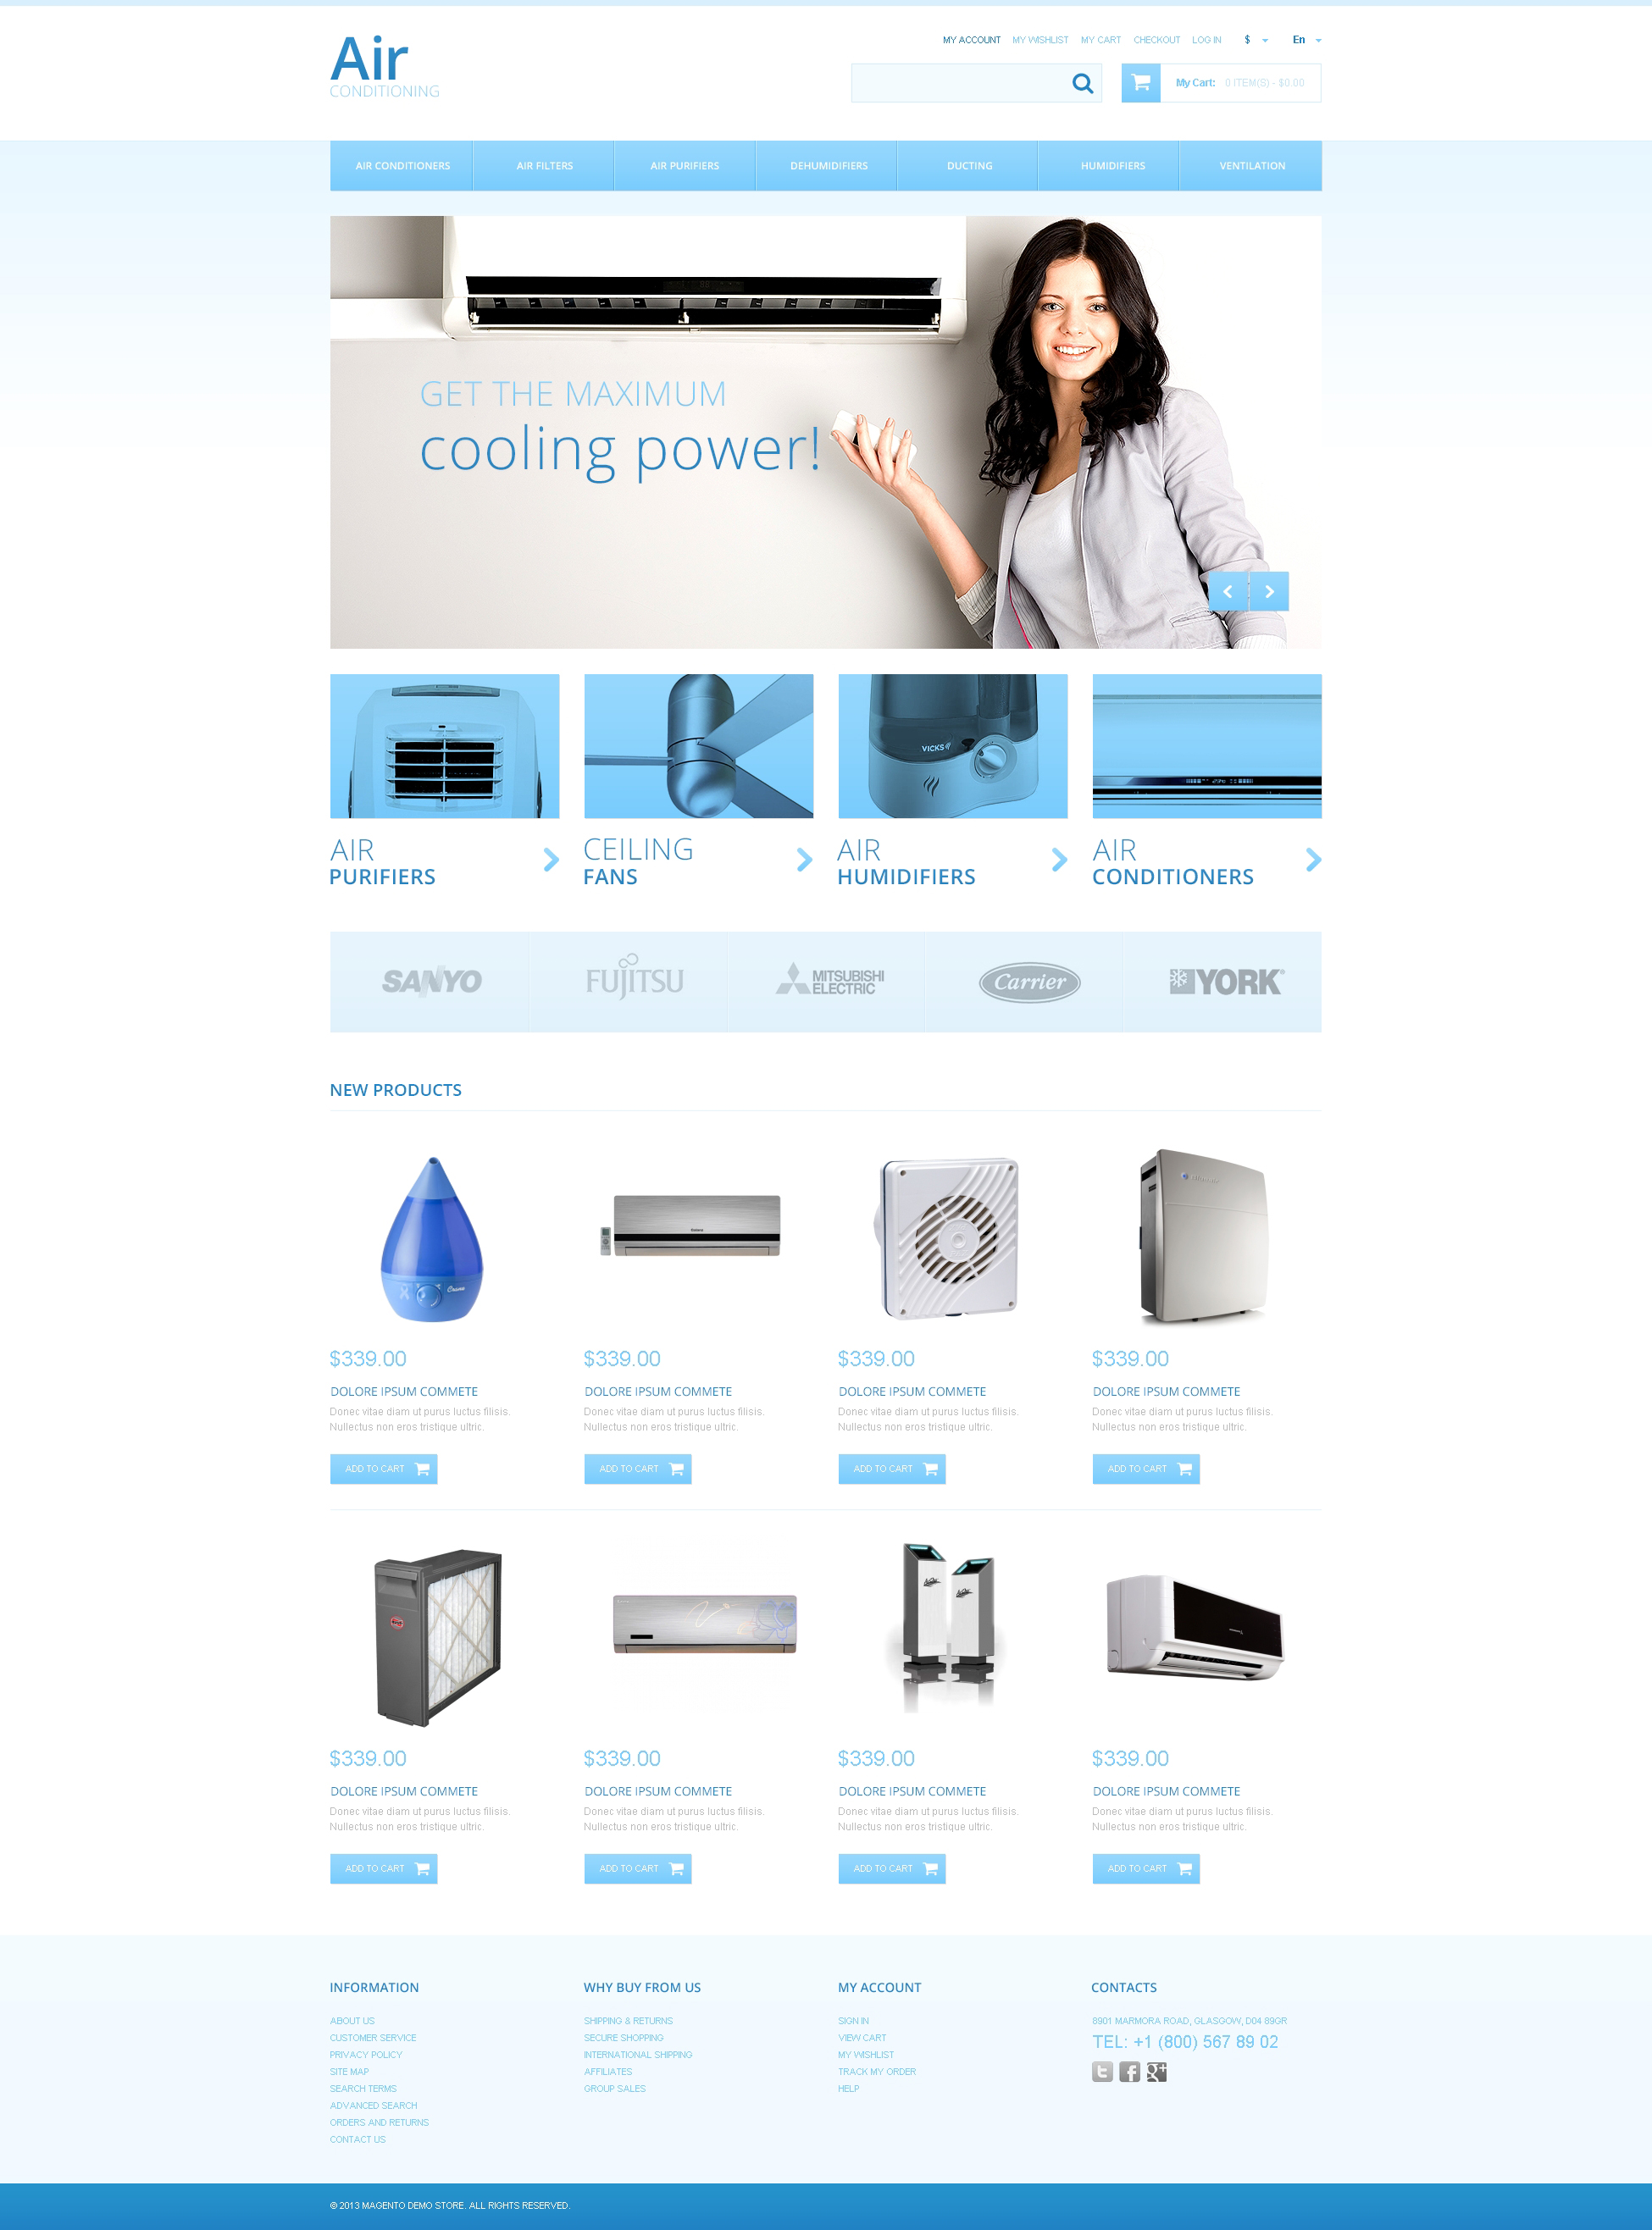Click the shopping cart icon

point(1139,81)
